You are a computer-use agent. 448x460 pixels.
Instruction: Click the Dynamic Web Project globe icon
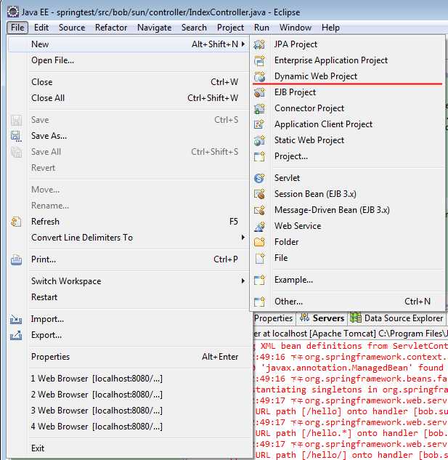pos(259,76)
